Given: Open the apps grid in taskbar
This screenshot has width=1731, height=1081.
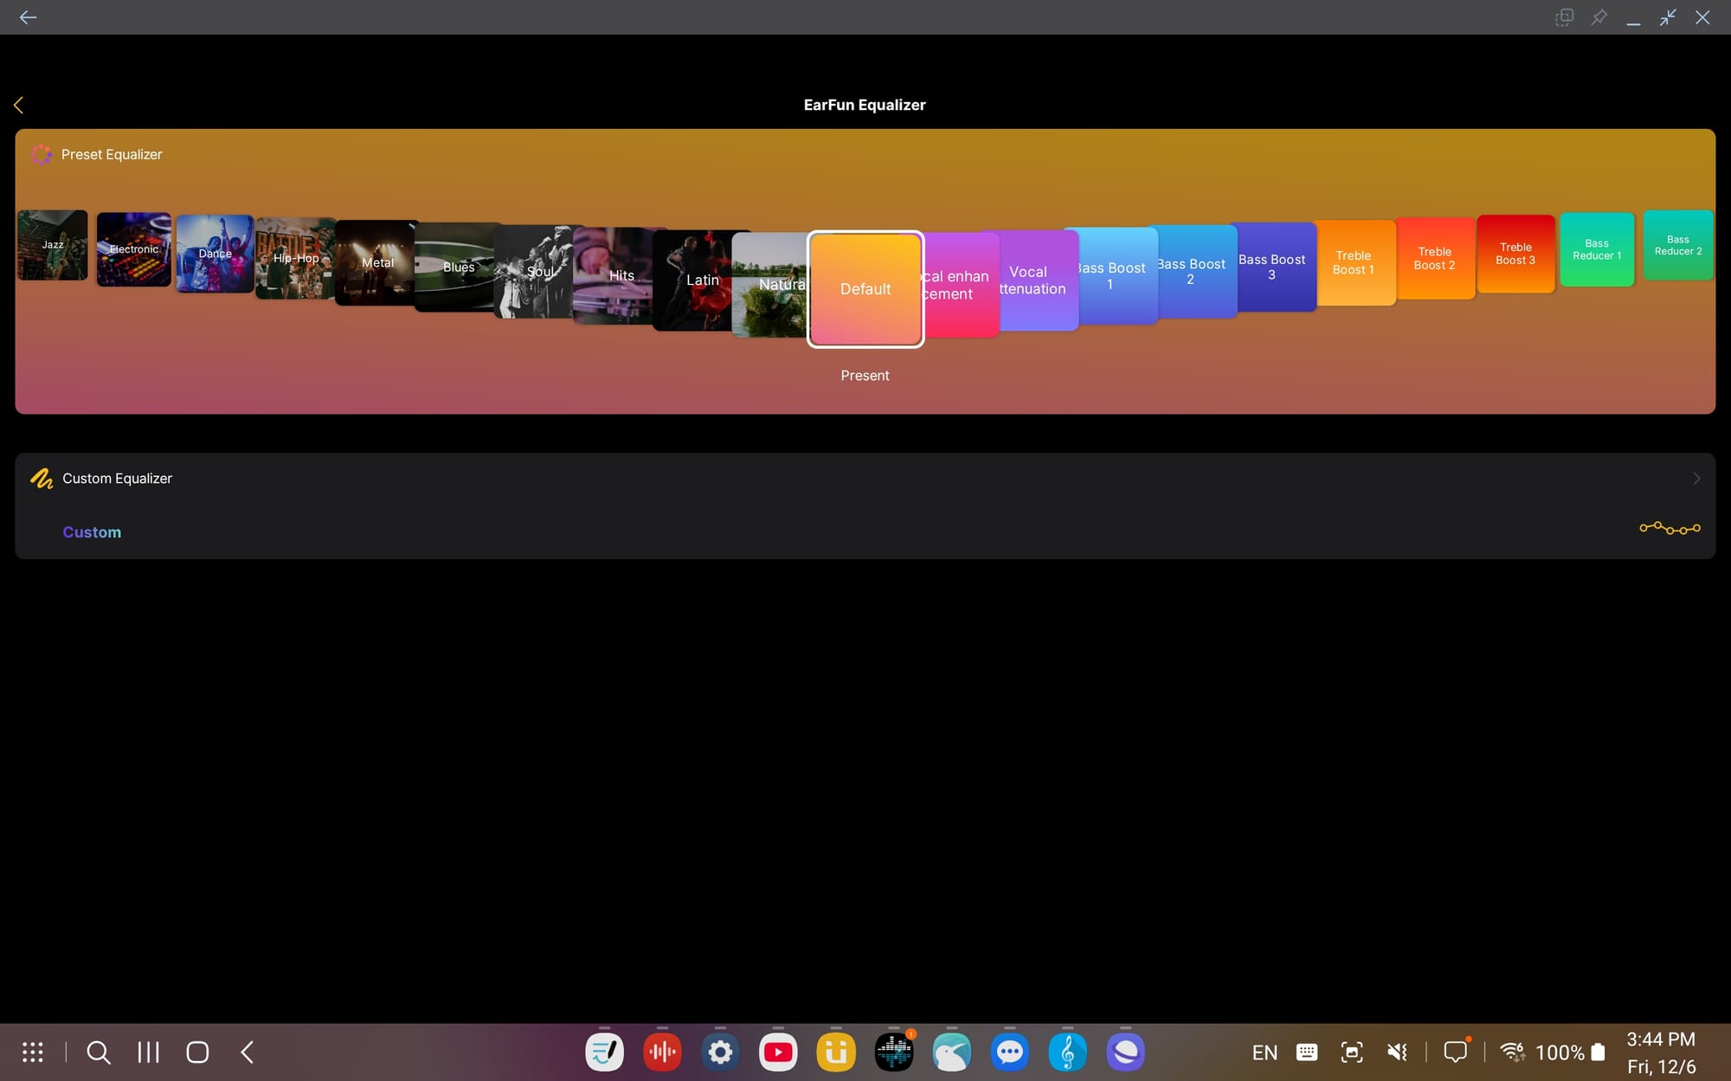Looking at the screenshot, I should (33, 1052).
